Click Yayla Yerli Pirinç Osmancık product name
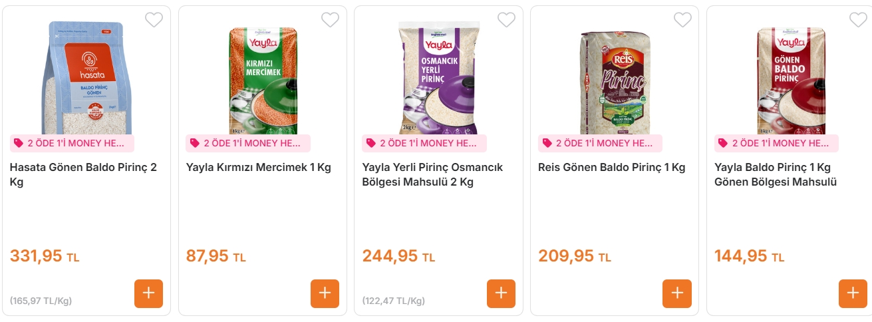This screenshot has height=322, width=872. (432, 175)
